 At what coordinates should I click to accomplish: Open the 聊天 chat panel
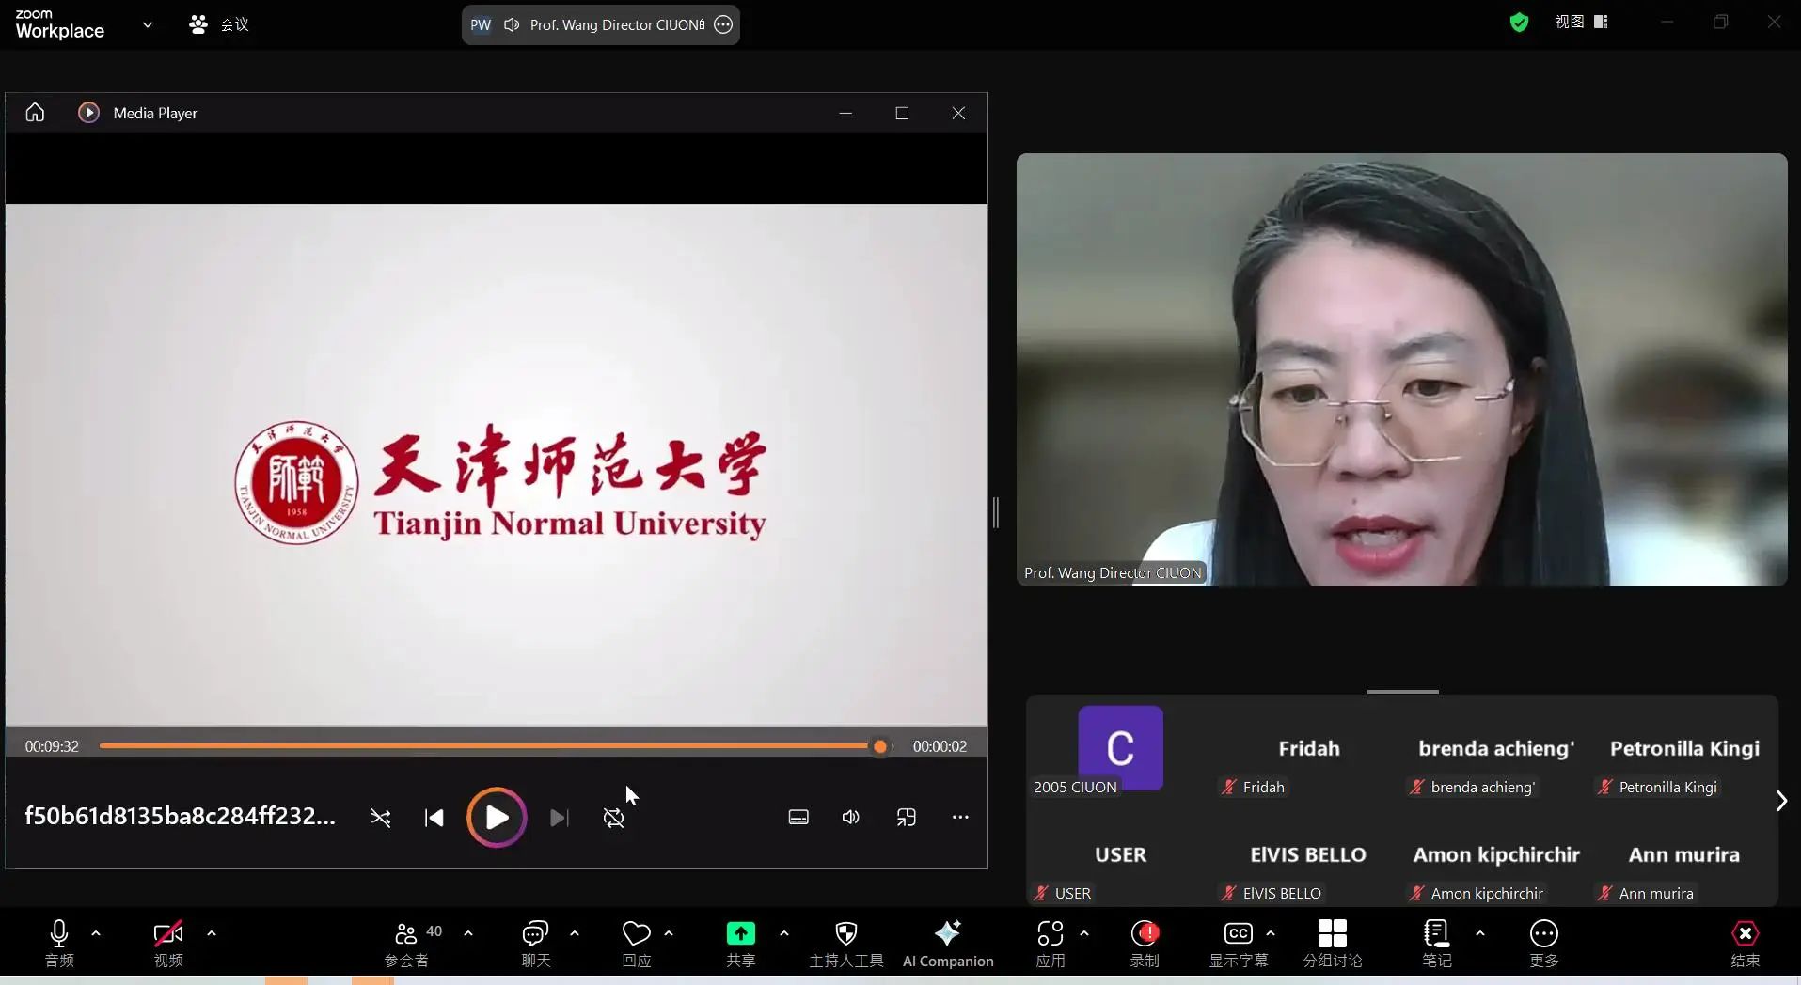(x=536, y=944)
